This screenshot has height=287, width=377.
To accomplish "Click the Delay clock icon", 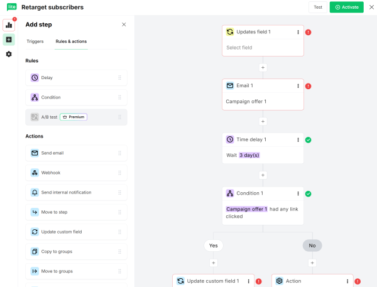I will 35,78.
